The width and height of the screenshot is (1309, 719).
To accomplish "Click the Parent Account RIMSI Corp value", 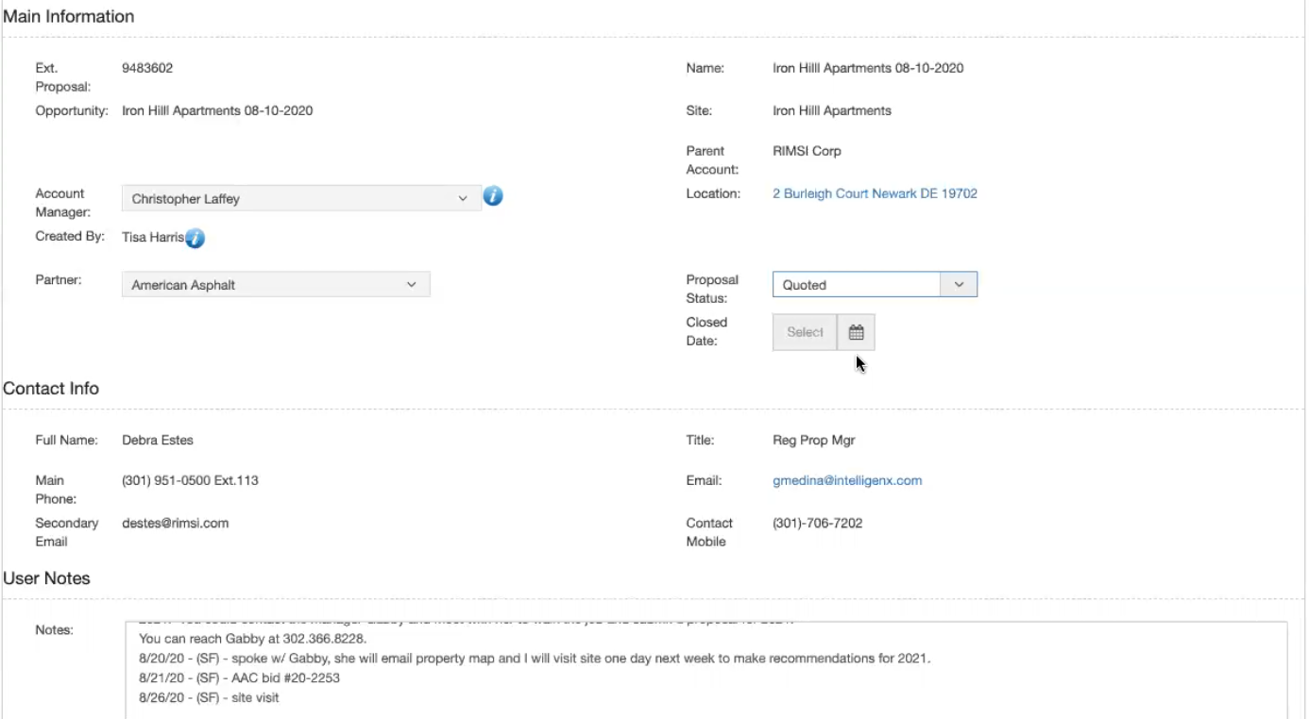I will pos(807,151).
